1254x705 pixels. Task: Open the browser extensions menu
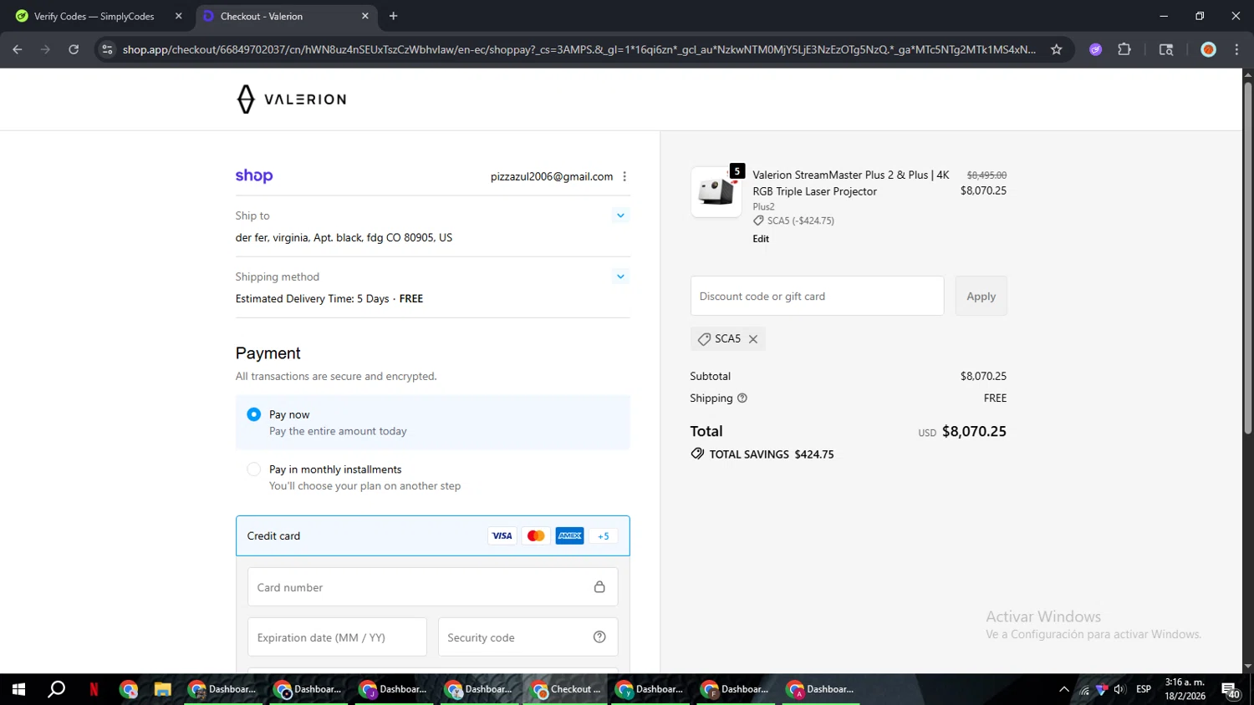[1124, 49]
